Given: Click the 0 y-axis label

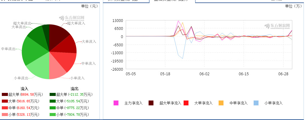Looking at the screenshot, I should pyautogui.click(x=122, y=37).
